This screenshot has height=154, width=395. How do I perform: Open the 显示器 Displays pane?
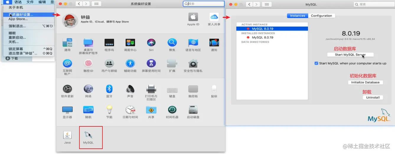pos(67,110)
